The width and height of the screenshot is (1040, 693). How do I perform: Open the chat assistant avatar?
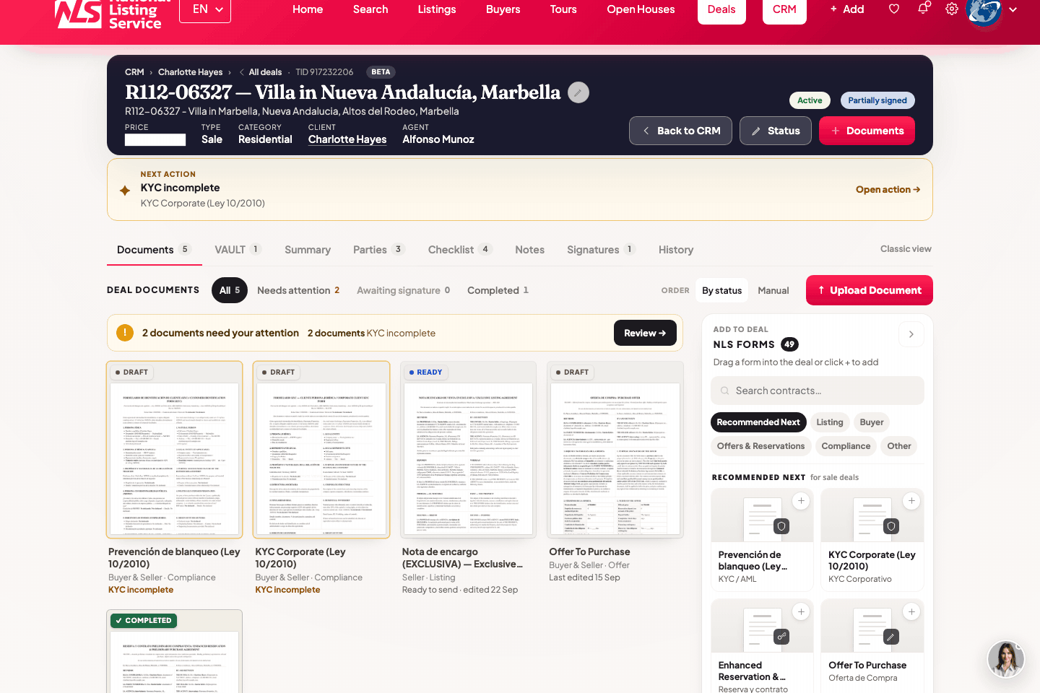click(x=1006, y=658)
